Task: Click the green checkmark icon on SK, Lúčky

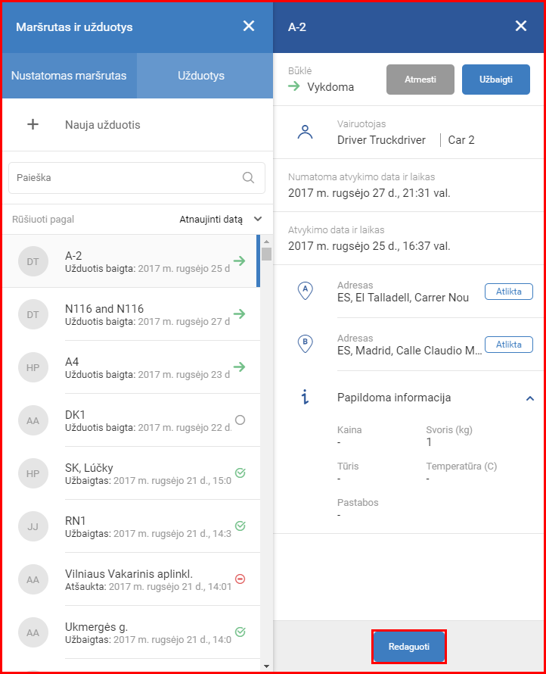Action: click(240, 473)
